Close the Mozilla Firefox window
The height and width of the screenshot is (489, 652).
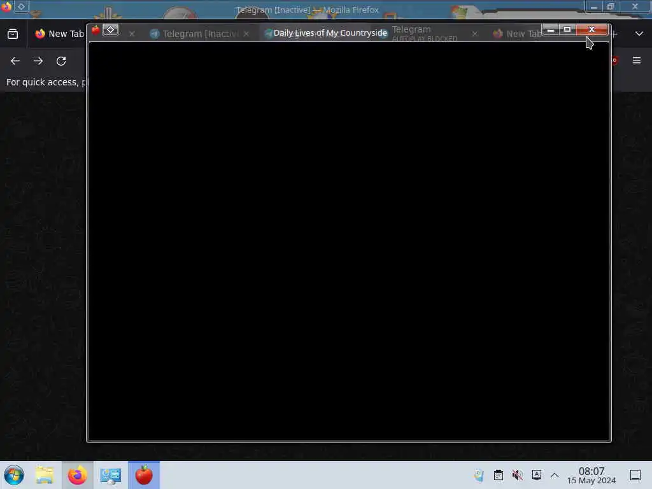click(635, 6)
